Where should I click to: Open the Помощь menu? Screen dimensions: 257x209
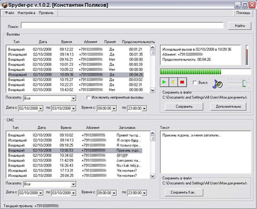(243, 13)
